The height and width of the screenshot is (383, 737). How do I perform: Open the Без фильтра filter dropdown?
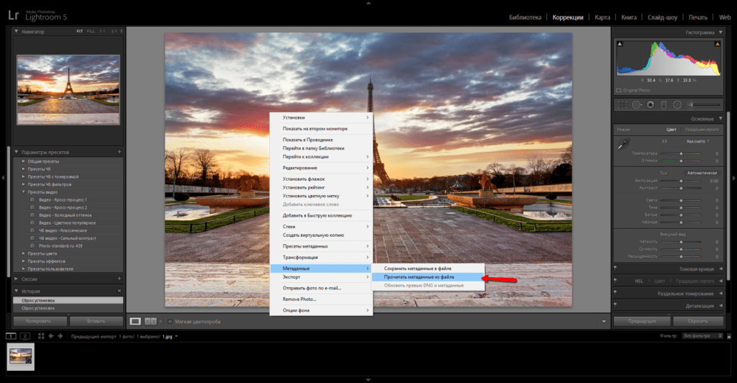702,335
